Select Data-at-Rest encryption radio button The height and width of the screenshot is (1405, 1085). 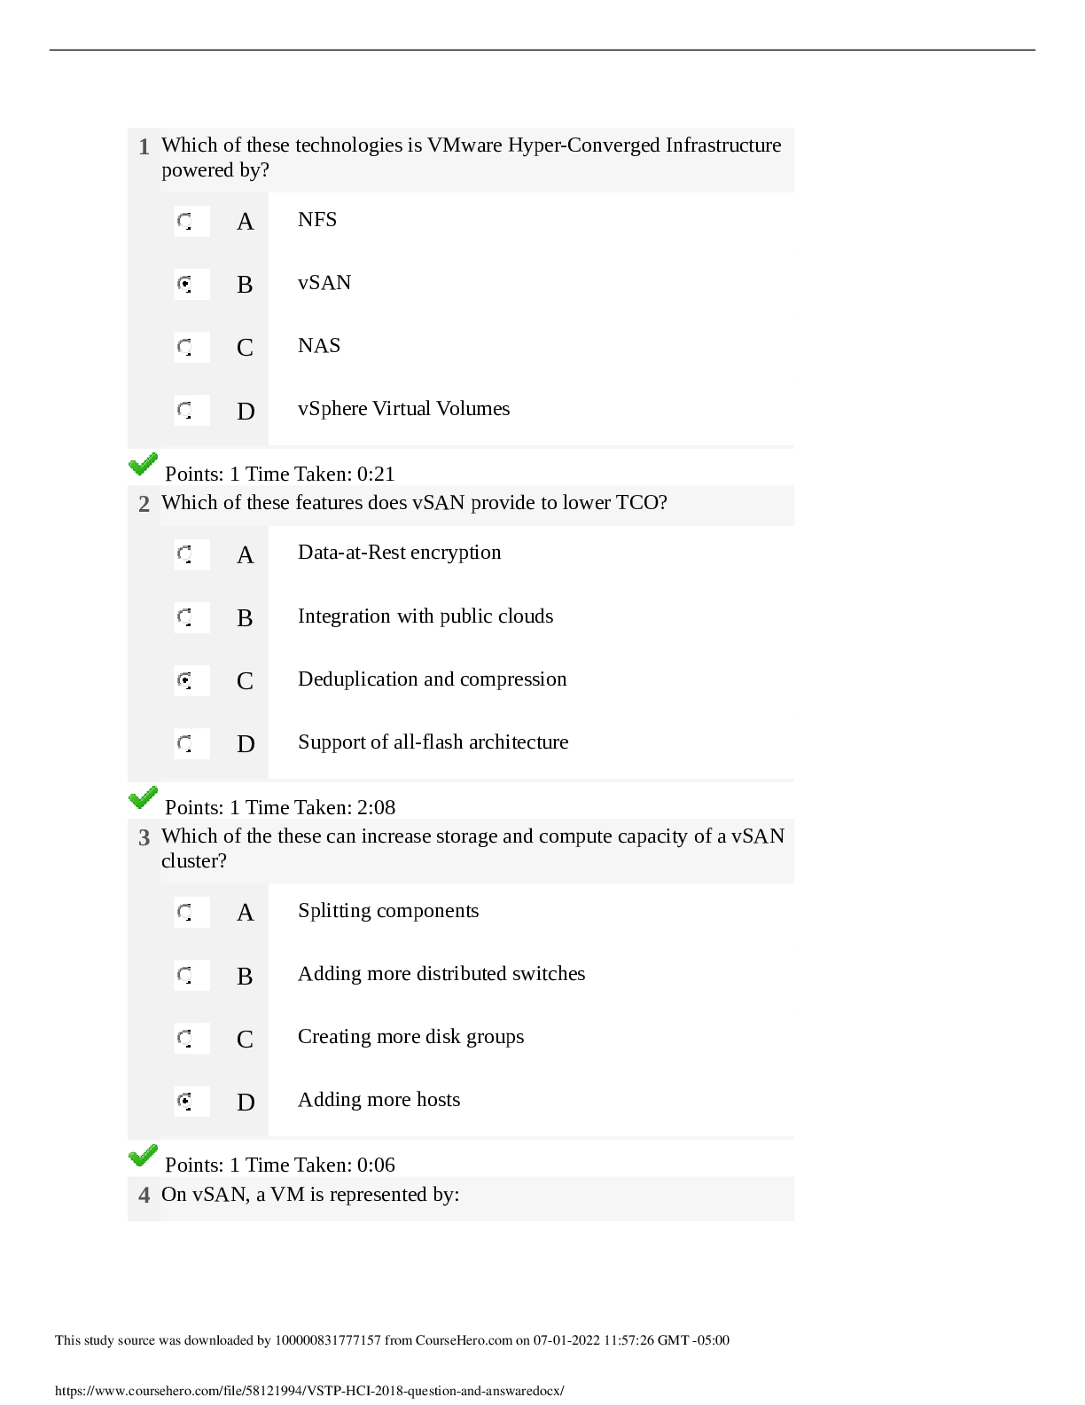(184, 554)
